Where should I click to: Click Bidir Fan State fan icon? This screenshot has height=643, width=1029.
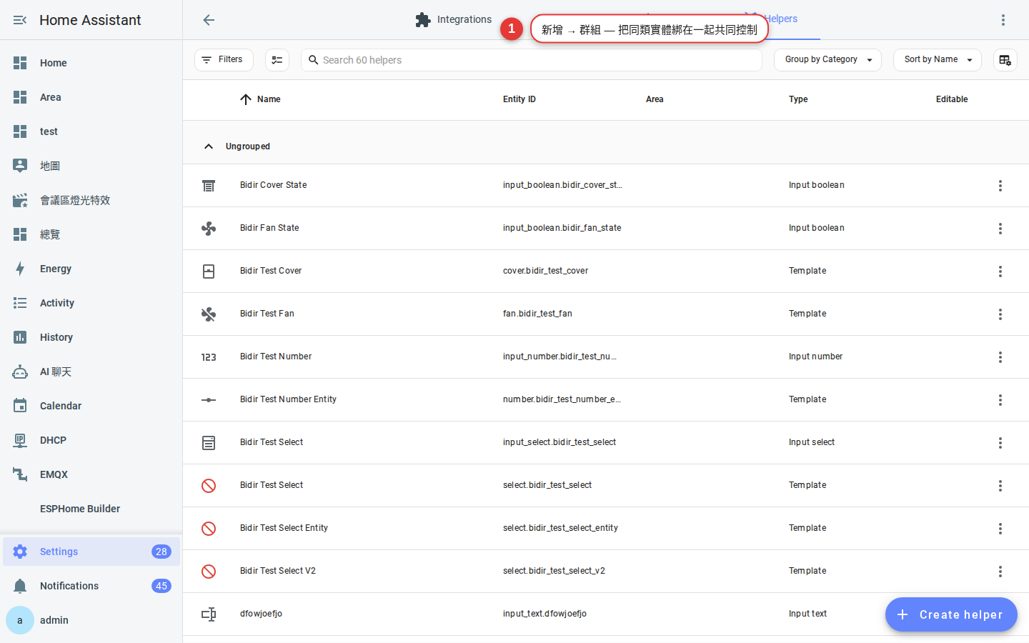tap(209, 229)
